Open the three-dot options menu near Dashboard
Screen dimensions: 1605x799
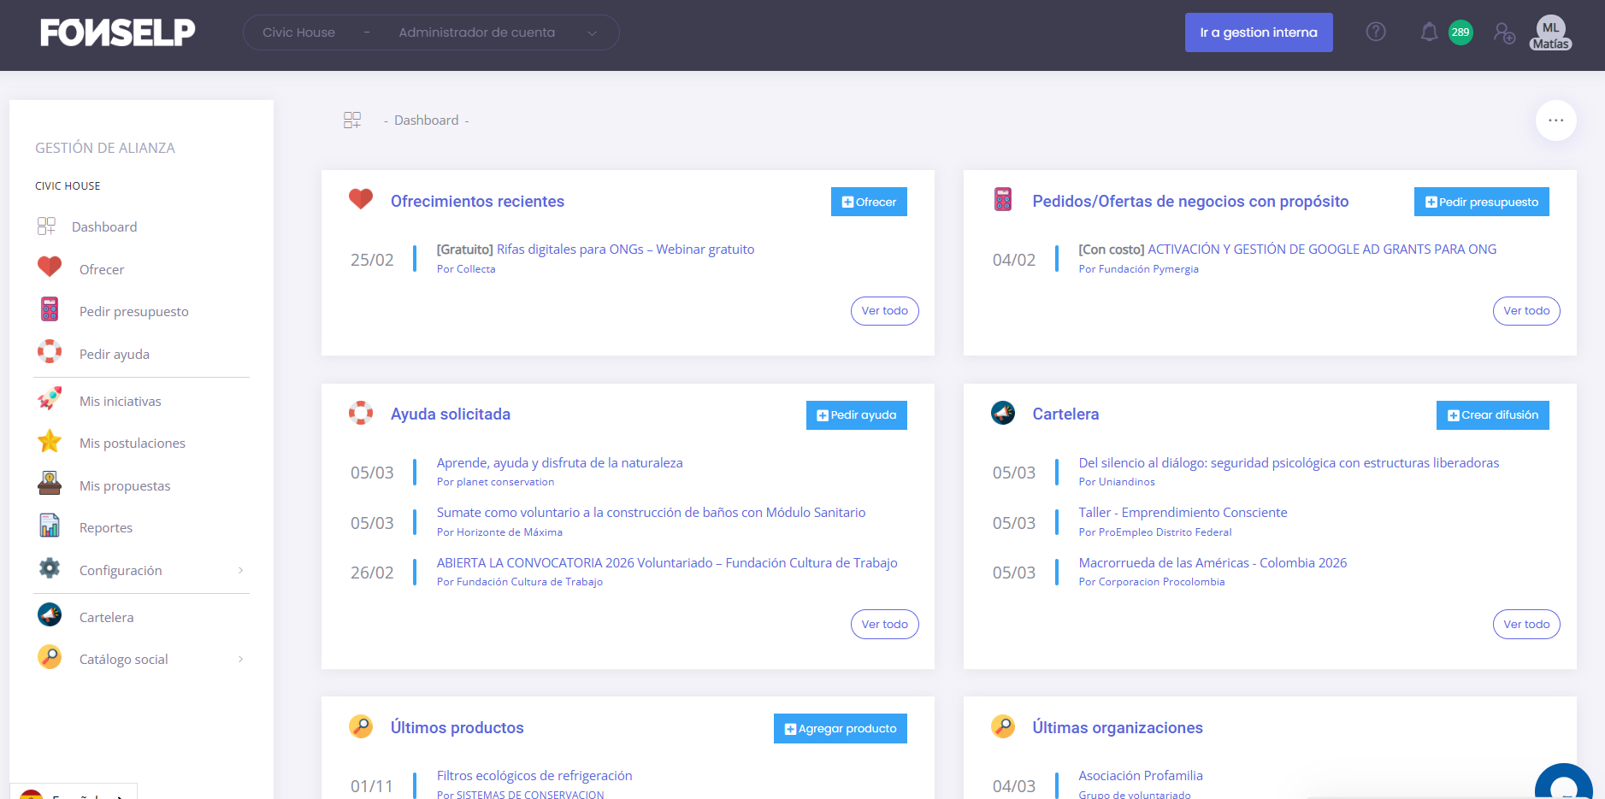1555,120
